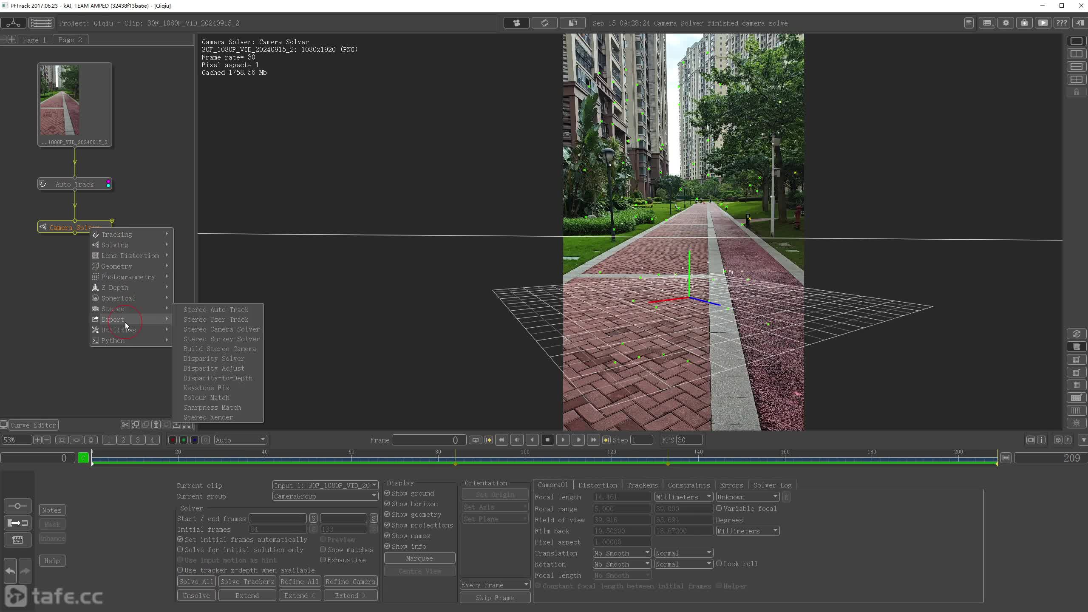Toggle Show horizon checkbox

[387, 504]
